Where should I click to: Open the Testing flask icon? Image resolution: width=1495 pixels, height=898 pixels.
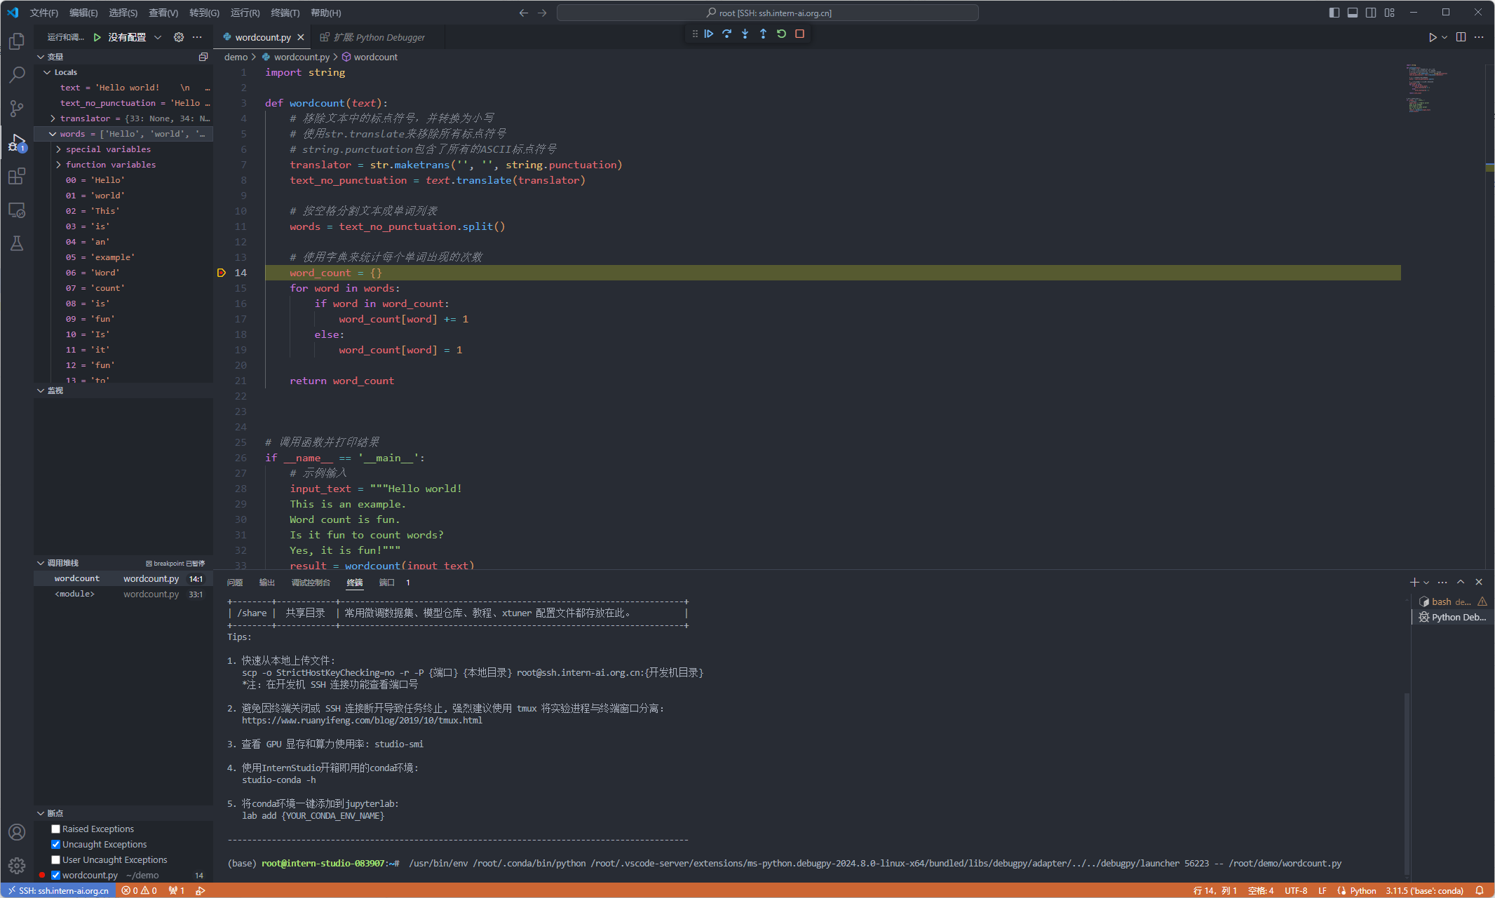17,243
